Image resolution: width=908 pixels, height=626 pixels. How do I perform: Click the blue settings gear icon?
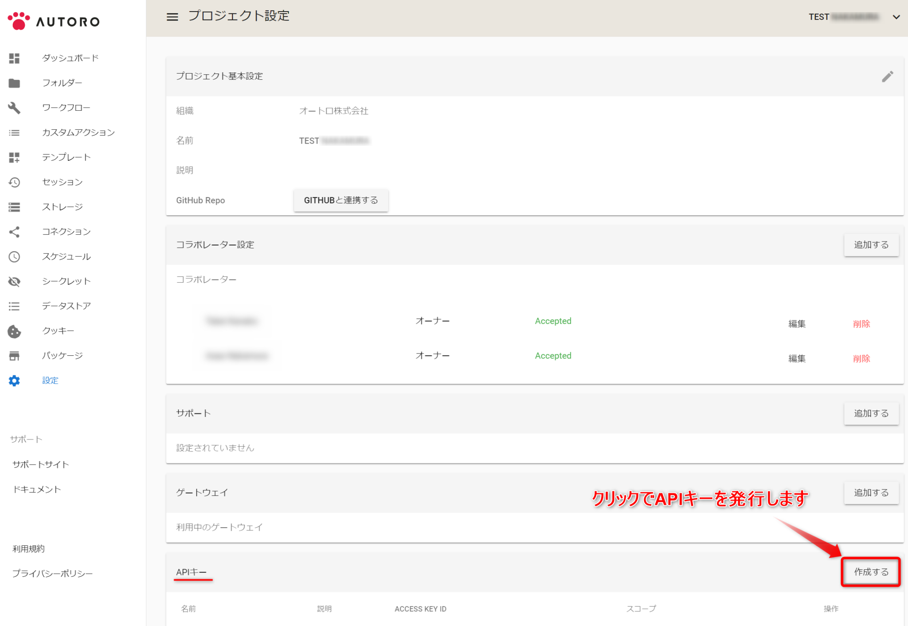(14, 381)
